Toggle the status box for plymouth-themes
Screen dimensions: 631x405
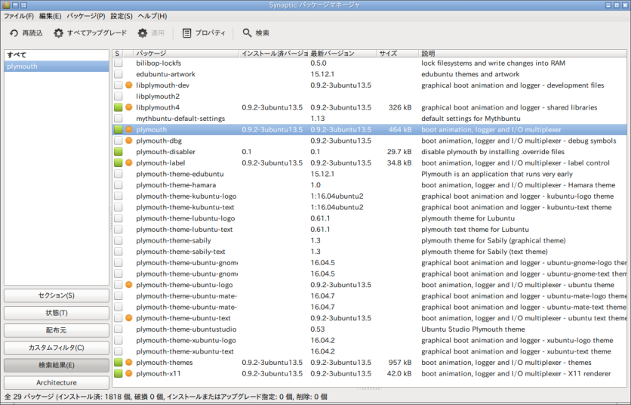tap(118, 362)
